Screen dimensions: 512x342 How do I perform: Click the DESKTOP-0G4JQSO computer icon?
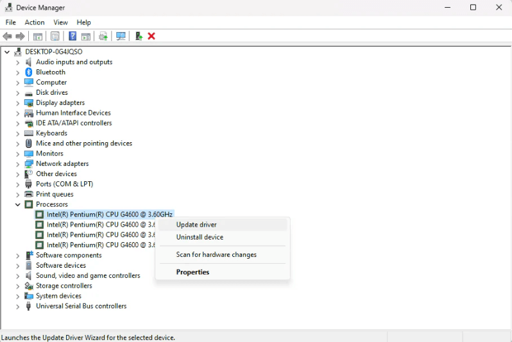18,51
